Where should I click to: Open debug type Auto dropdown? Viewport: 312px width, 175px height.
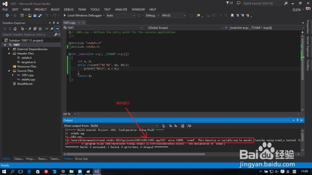pos(120,16)
